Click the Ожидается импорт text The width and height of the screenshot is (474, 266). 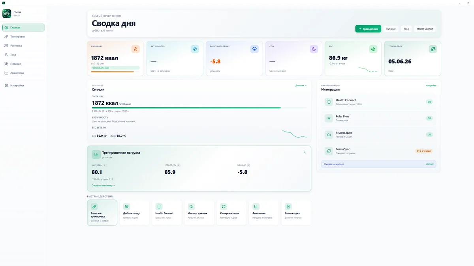coord(334,164)
